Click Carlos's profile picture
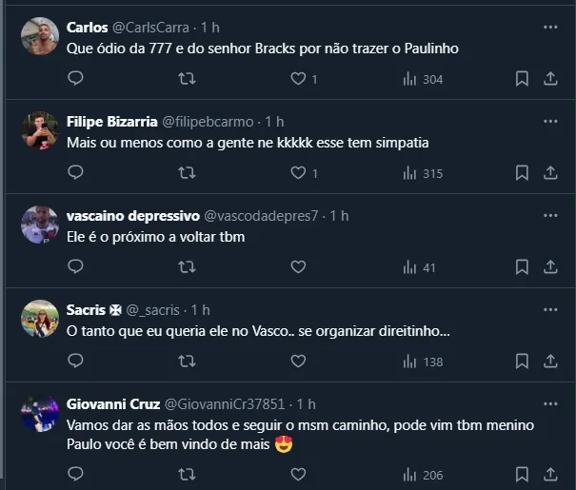576x490 pixels. coord(40,37)
